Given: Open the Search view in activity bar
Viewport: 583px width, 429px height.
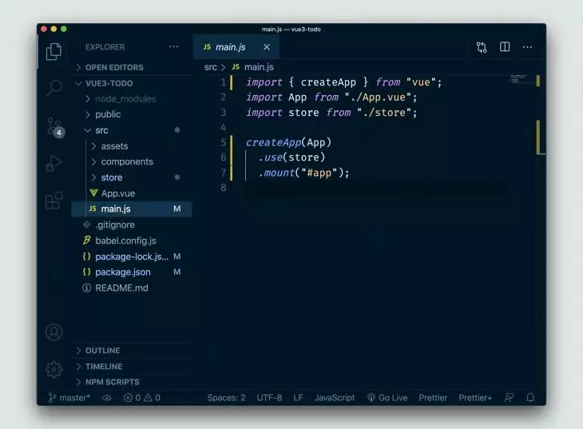Looking at the screenshot, I should click(54, 88).
